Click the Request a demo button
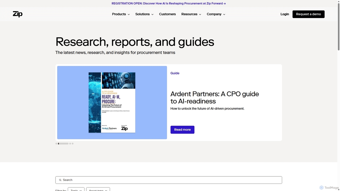The width and height of the screenshot is (340, 191). 308,14
